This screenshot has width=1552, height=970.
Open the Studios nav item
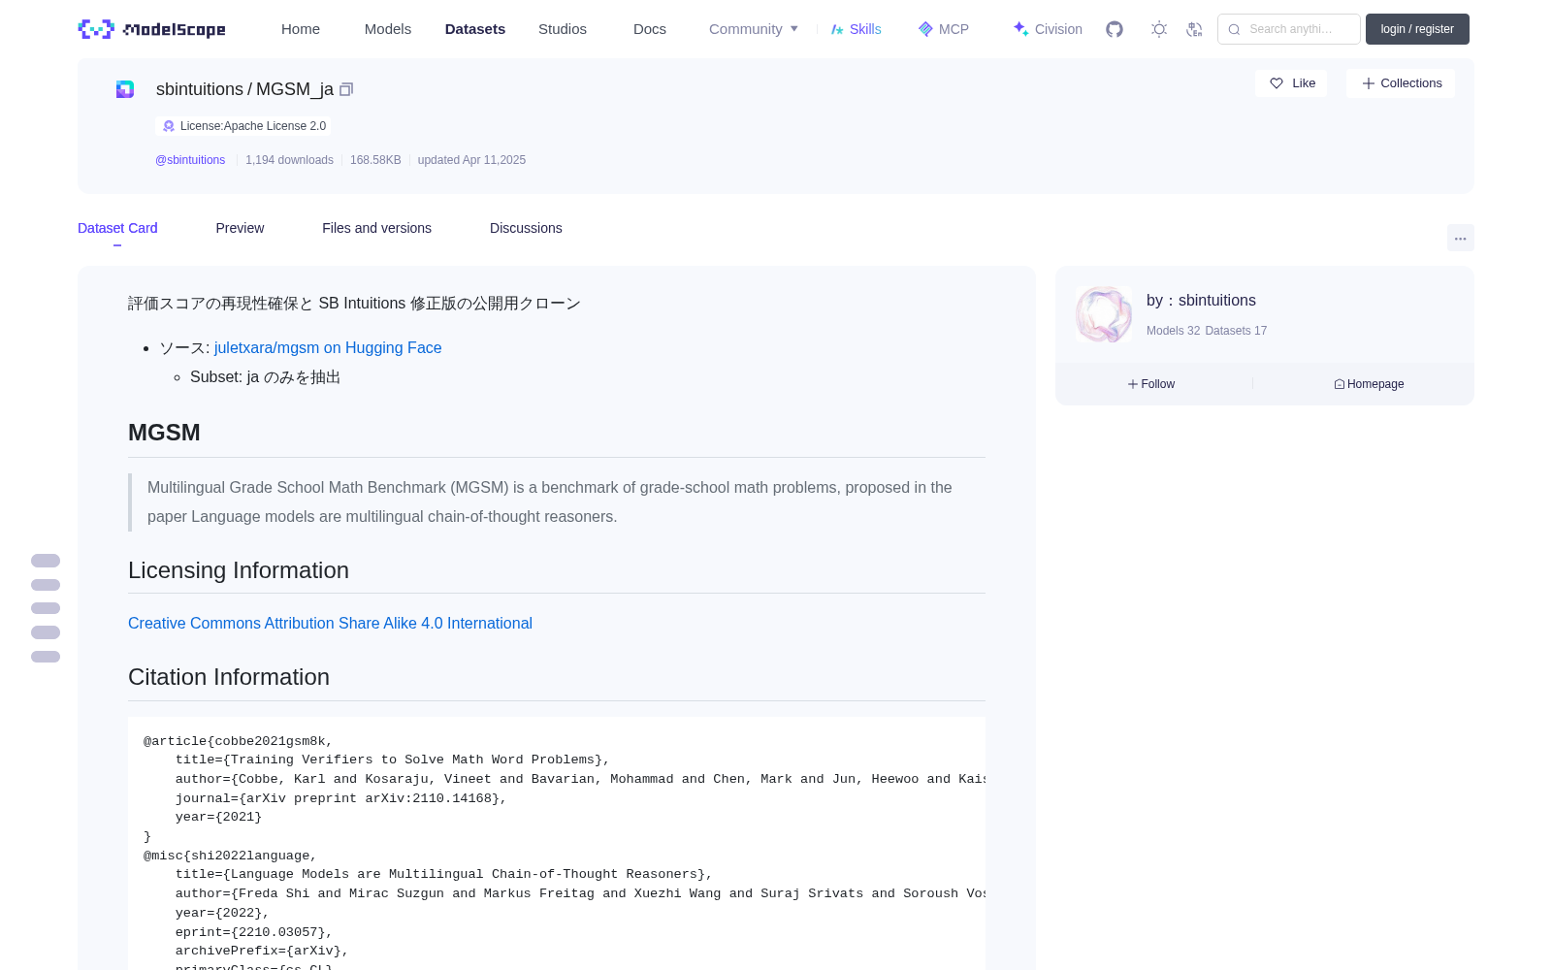pyautogui.click(x=563, y=29)
